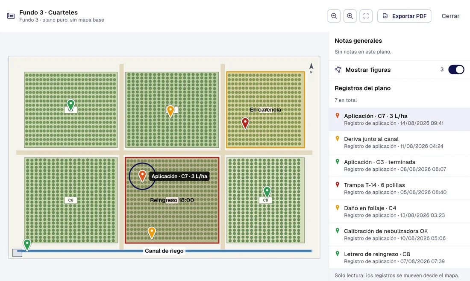Click the Registros del plano heading

(x=362, y=88)
